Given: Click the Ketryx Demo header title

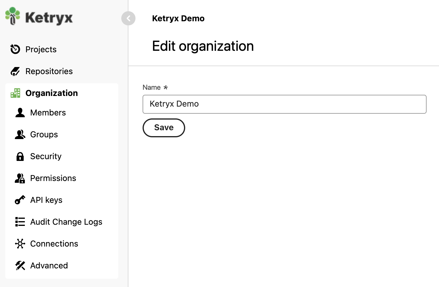Looking at the screenshot, I should 178,18.
